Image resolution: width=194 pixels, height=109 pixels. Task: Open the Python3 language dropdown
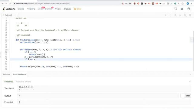pyautogui.click(x=10, y=15)
